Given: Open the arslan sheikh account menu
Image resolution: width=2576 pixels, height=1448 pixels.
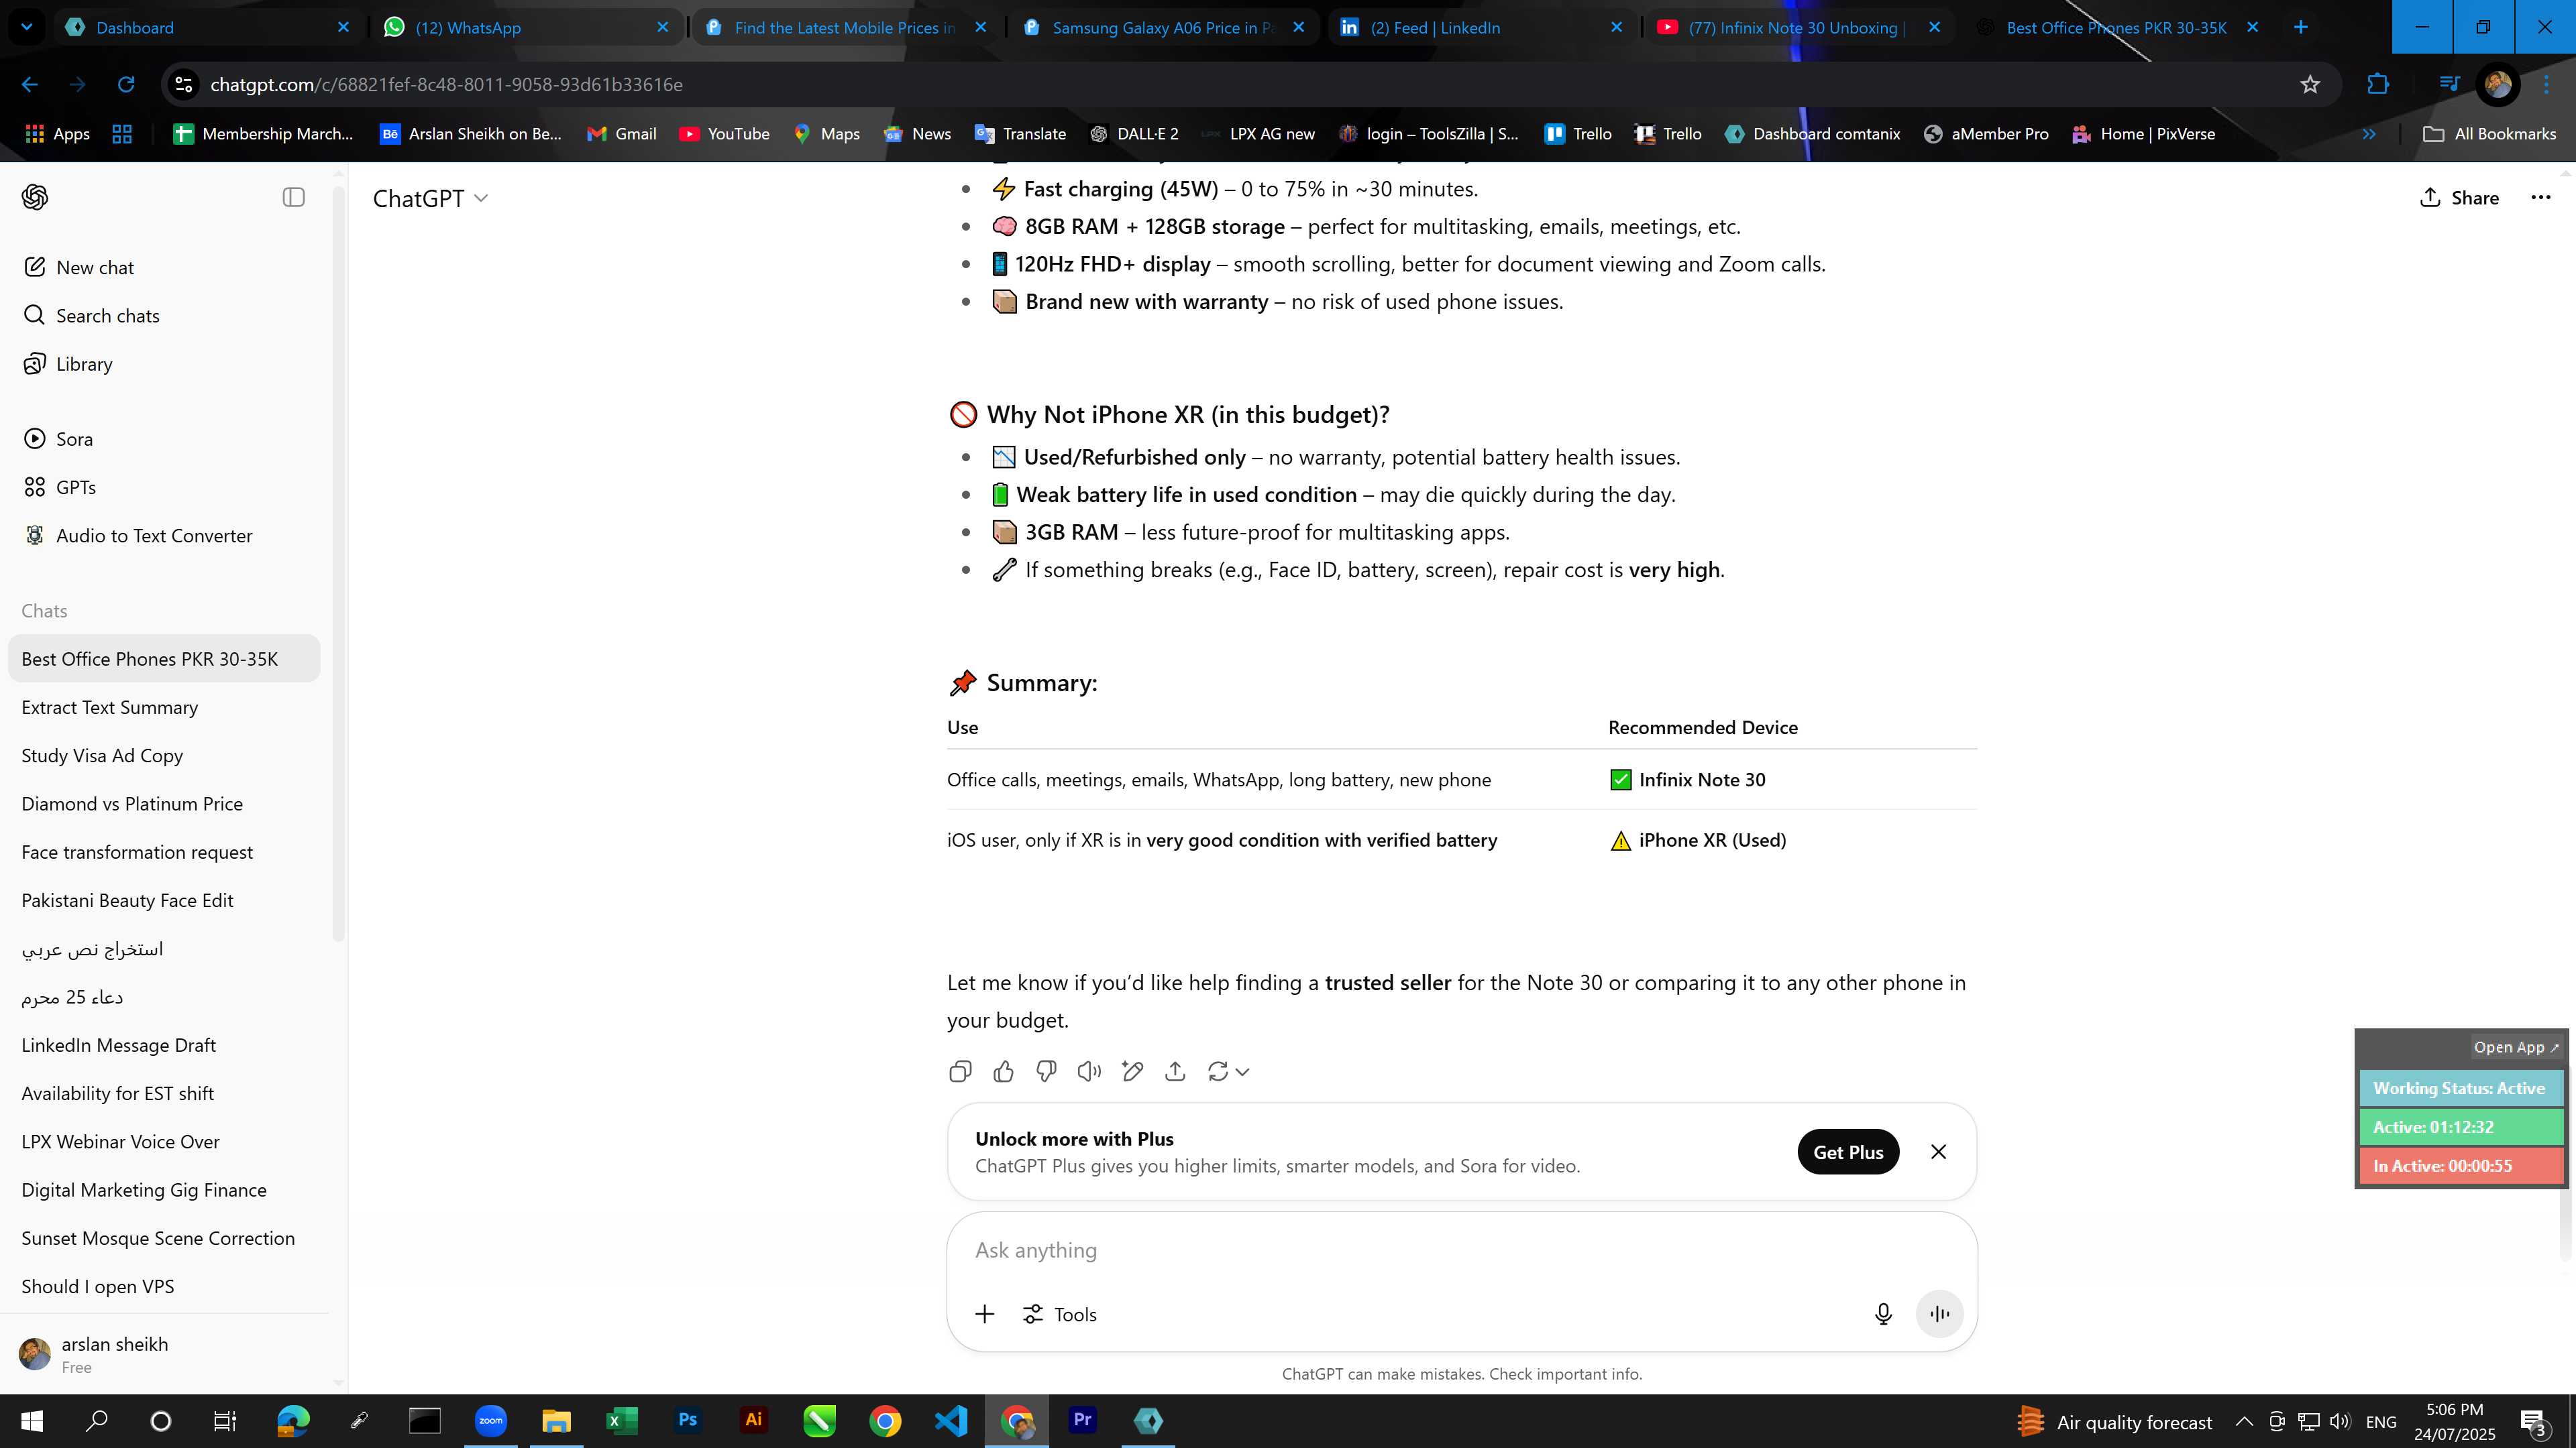Looking at the screenshot, I should tap(165, 1355).
